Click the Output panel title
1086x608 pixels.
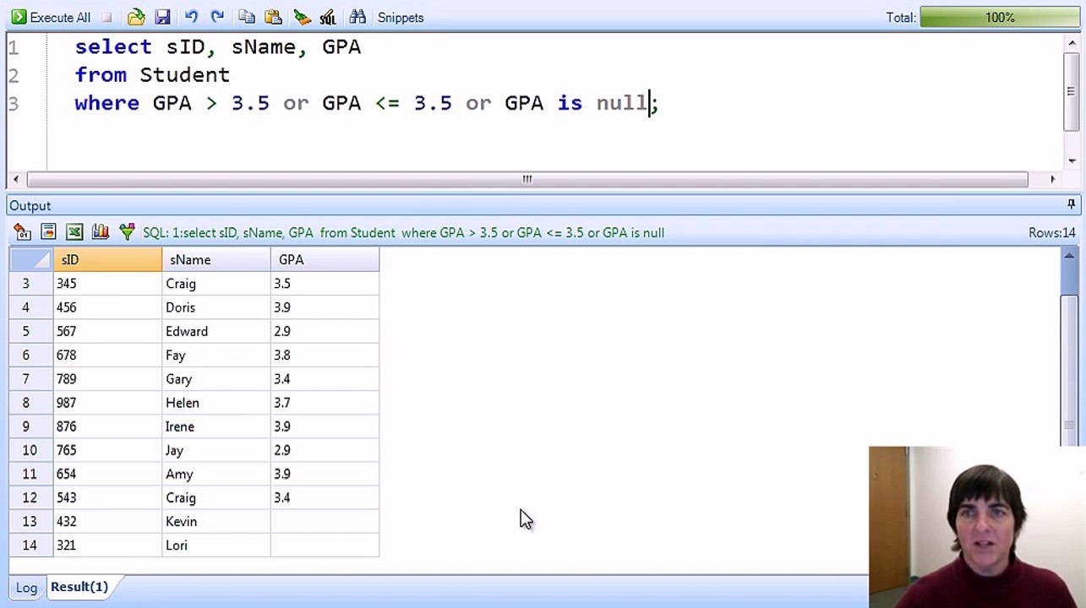[x=30, y=205]
